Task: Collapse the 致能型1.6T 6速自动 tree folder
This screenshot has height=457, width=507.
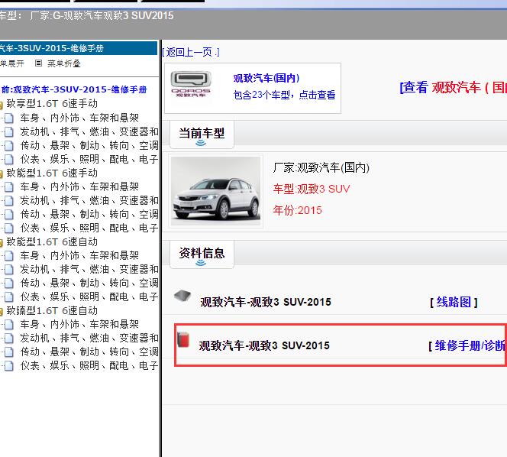Action: tap(2, 243)
